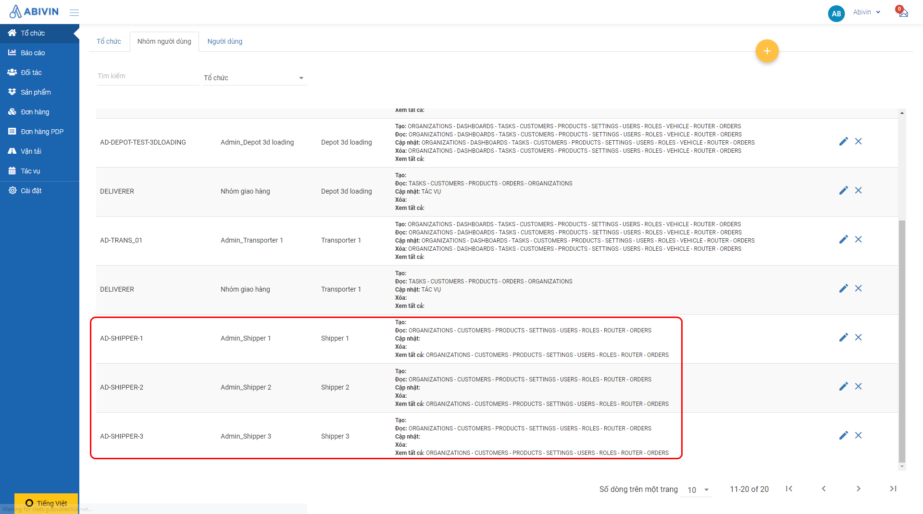This screenshot has width=923, height=514.
Task: Click the Tiếng Việt language button
Action: [46, 503]
